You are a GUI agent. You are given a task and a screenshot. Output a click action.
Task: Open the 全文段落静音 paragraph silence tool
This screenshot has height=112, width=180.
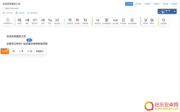132,21
